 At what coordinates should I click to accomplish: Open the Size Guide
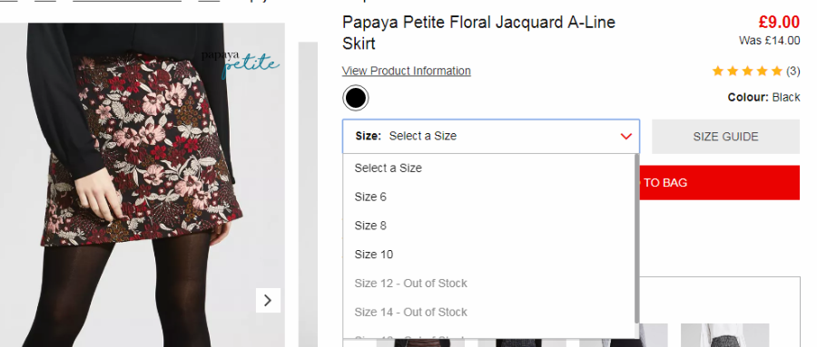click(725, 136)
